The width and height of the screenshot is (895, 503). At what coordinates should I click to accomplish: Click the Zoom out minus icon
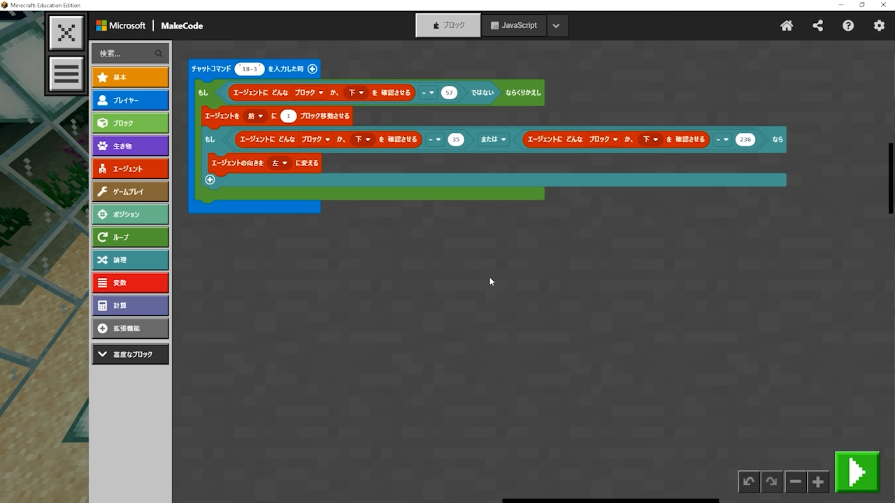795,481
